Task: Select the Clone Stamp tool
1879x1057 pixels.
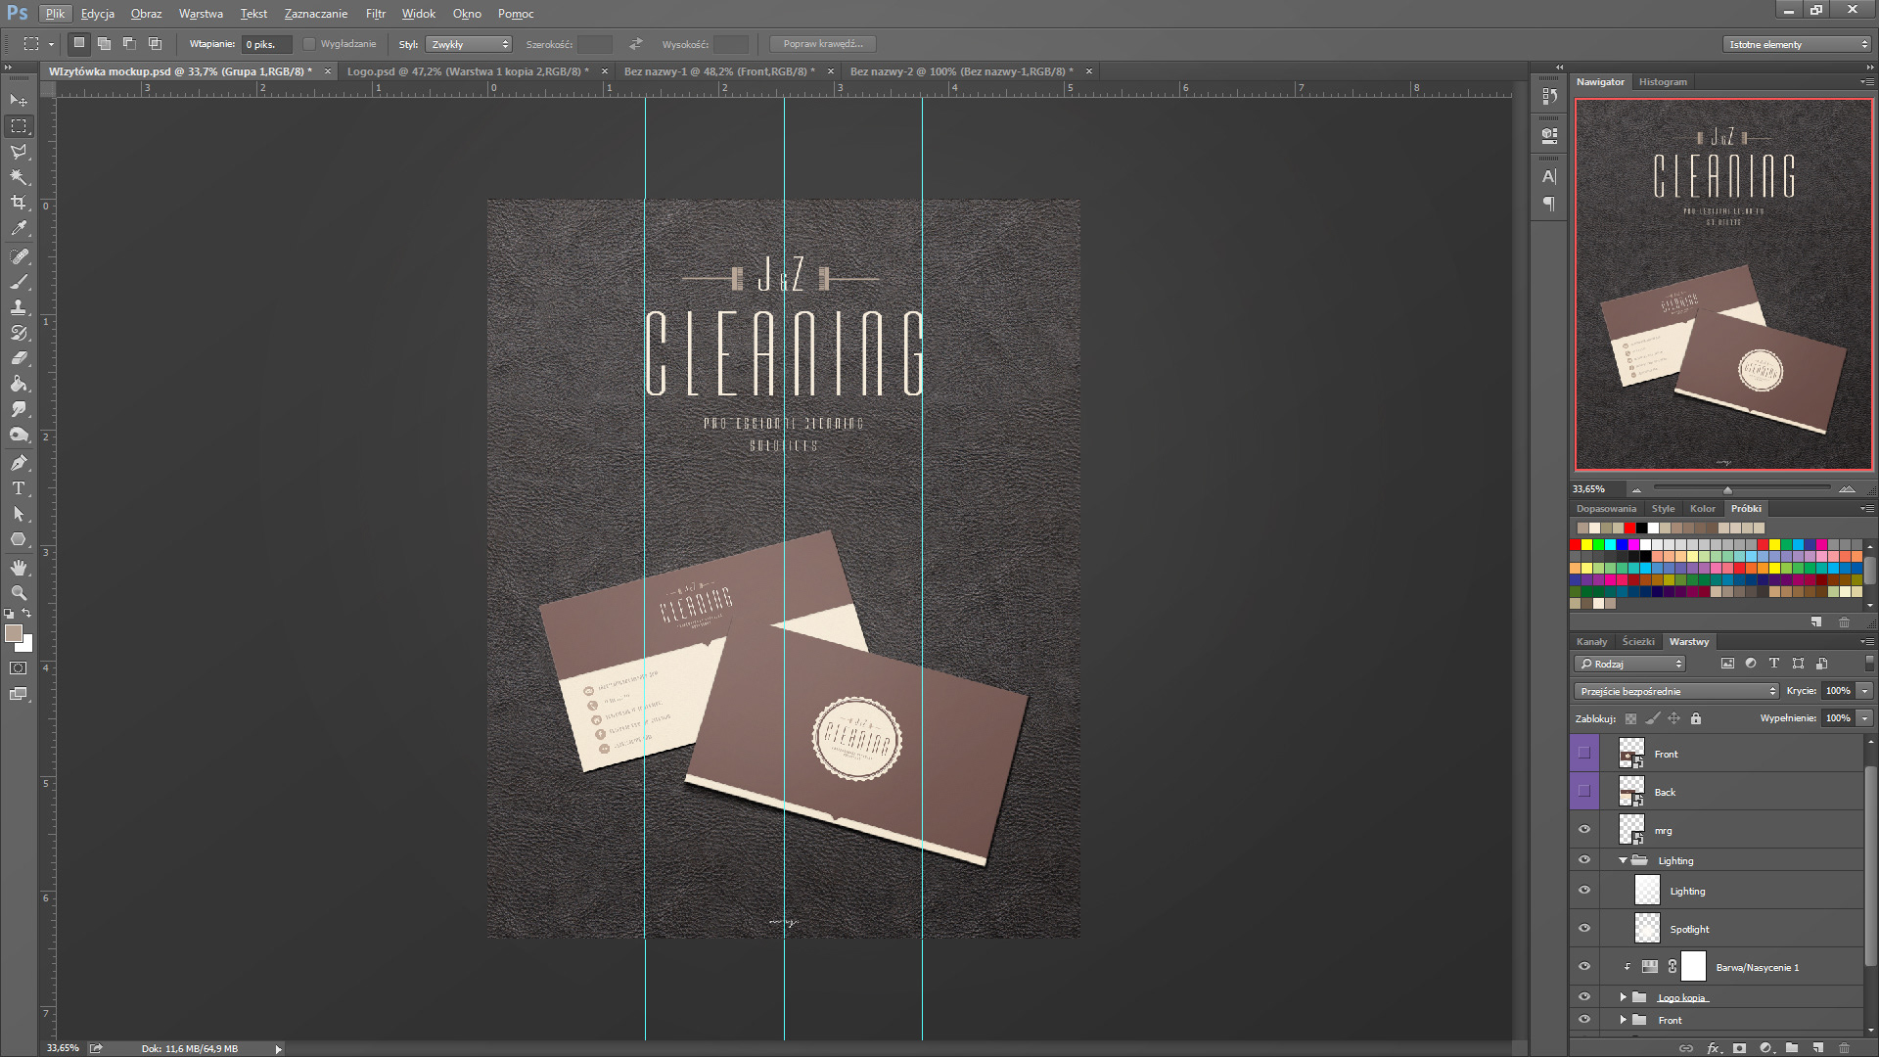Action: (19, 307)
